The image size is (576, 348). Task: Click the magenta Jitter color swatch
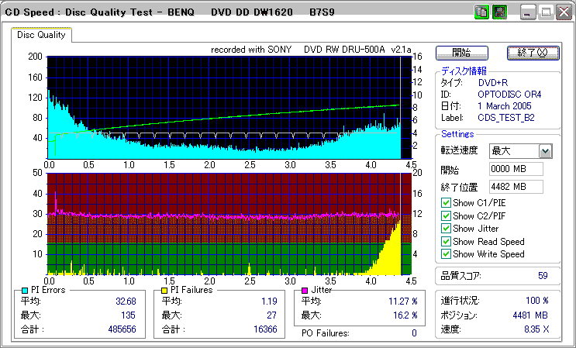pyautogui.click(x=305, y=291)
